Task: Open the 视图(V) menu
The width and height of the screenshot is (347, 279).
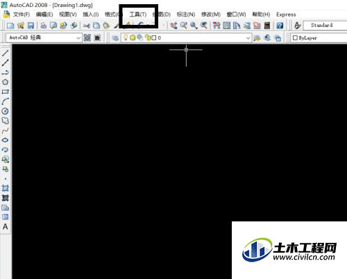Action: point(68,15)
